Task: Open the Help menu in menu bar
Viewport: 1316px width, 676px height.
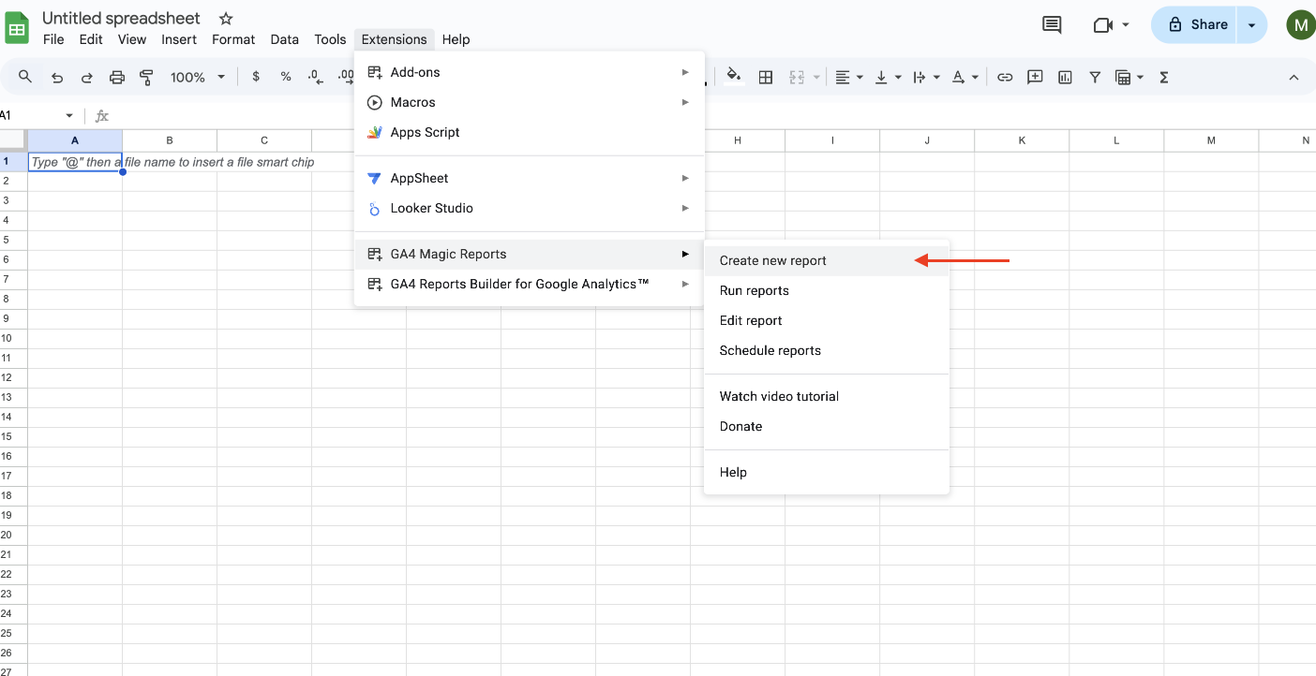Action: (x=456, y=39)
